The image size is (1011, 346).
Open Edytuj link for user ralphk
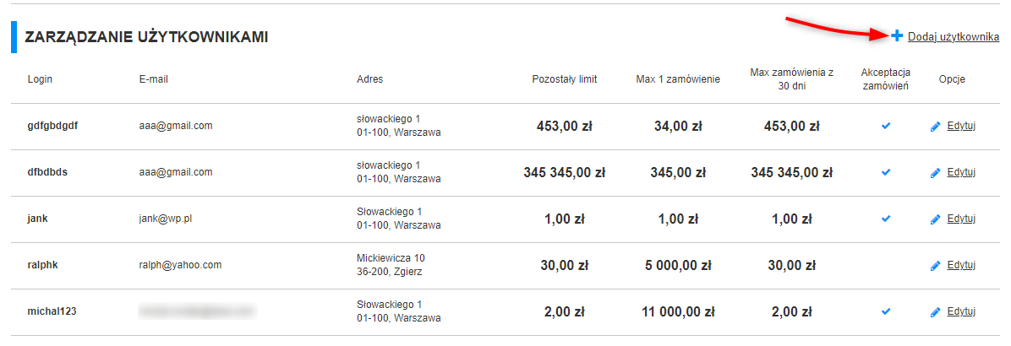click(961, 265)
